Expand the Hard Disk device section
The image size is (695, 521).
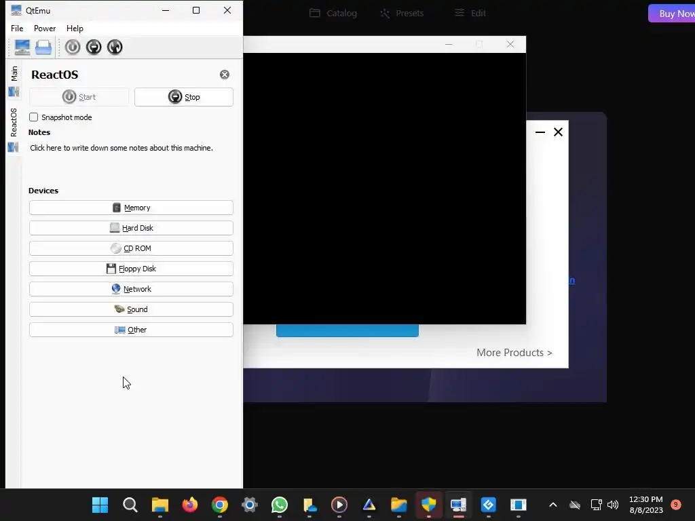click(x=131, y=228)
